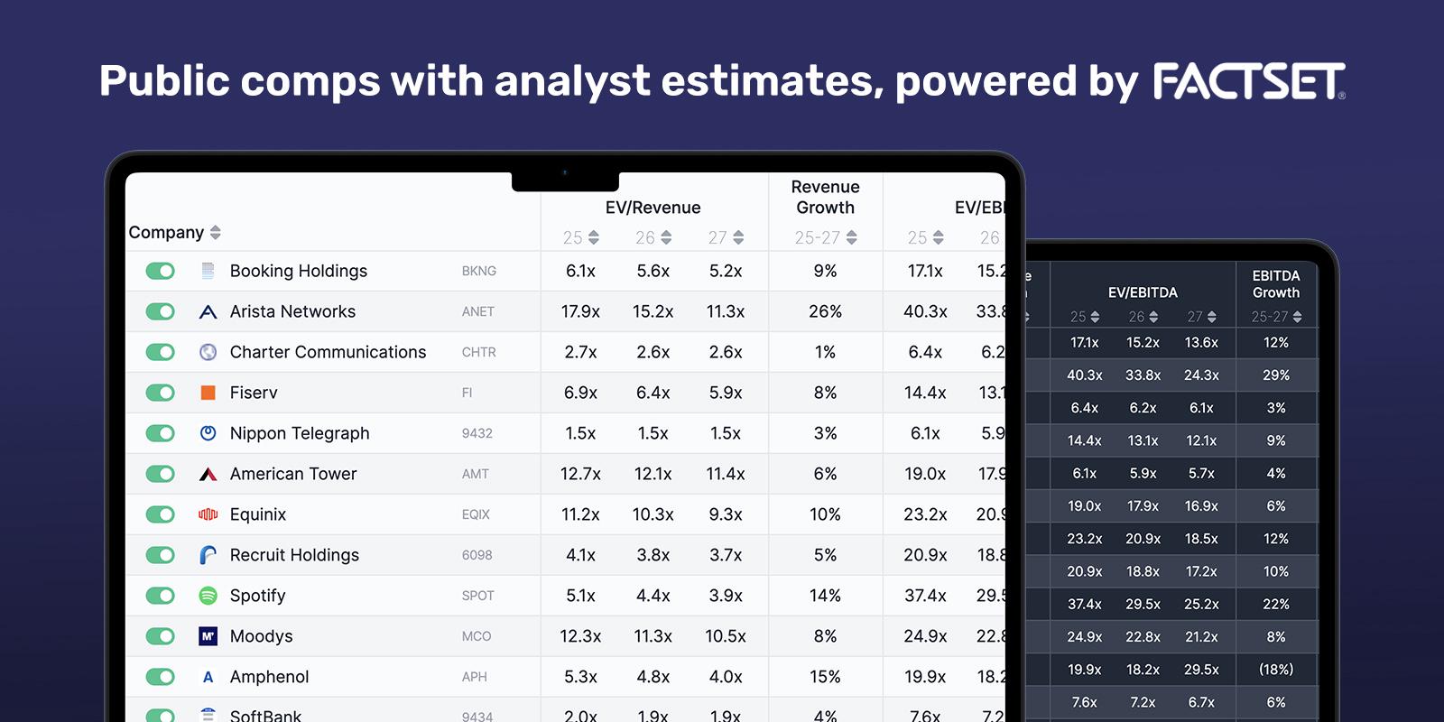Click the Equinix logo icon

click(208, 514)
